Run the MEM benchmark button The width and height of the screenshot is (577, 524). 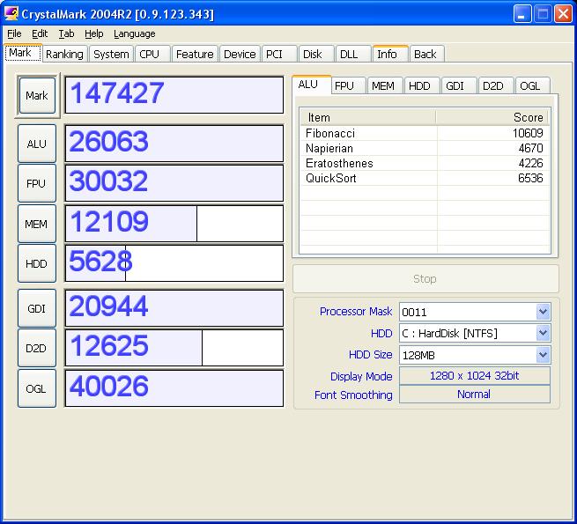pyautogui.click(x=37, y=224)
